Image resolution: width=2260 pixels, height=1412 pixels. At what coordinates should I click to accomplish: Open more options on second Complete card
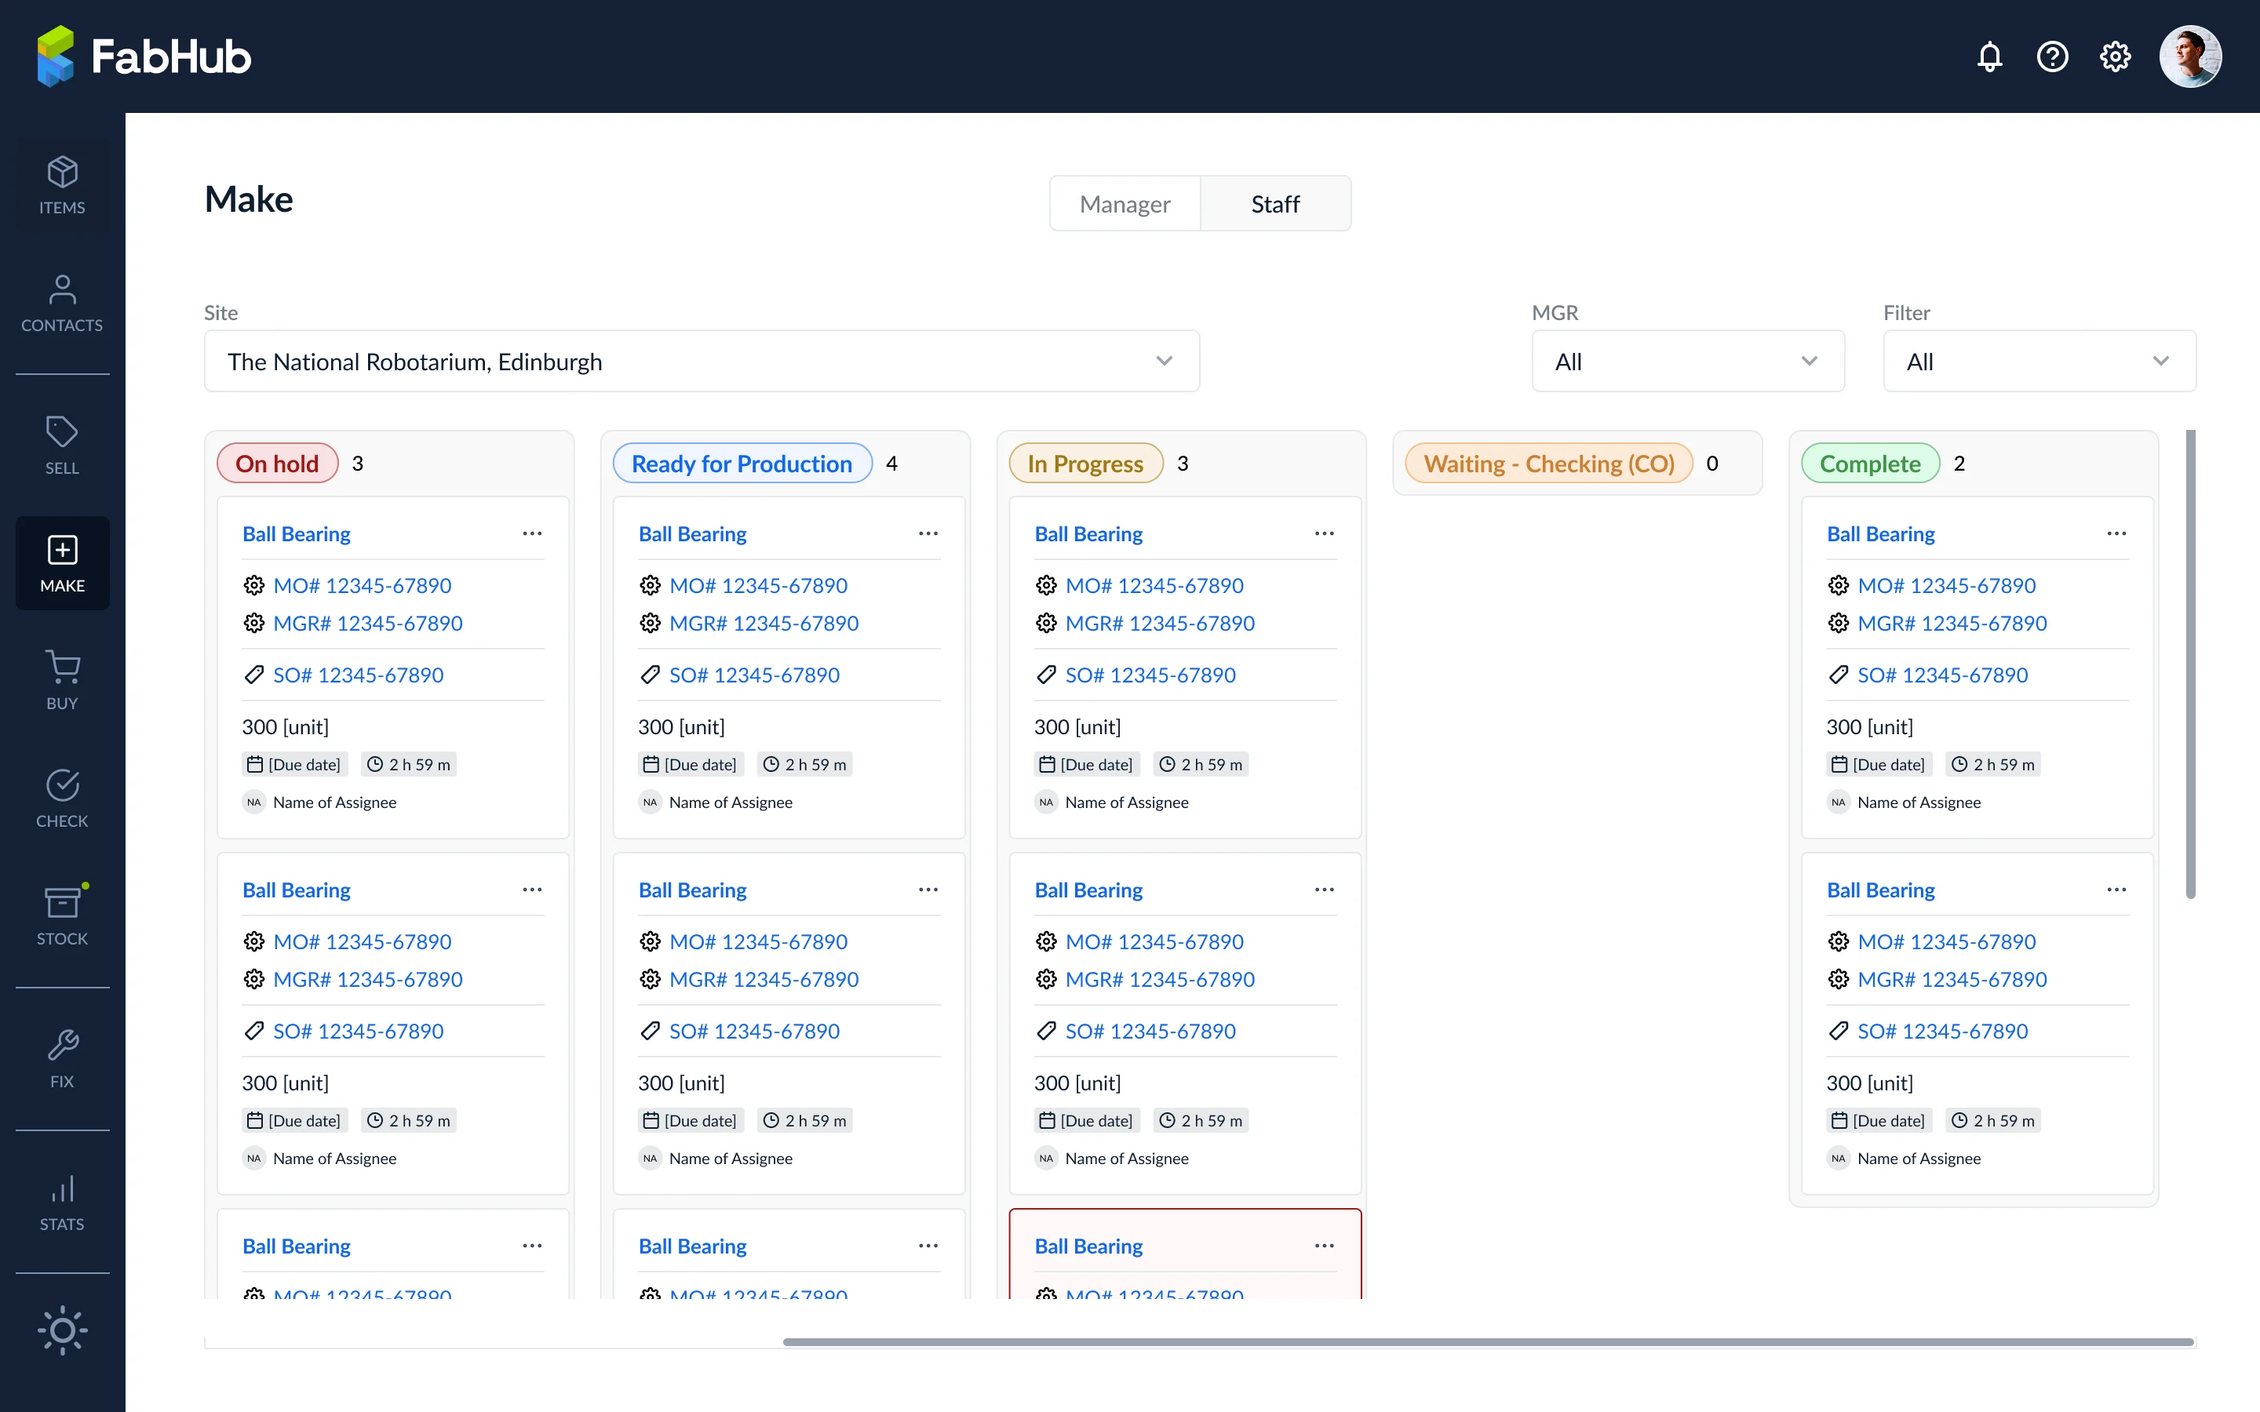2116,890
